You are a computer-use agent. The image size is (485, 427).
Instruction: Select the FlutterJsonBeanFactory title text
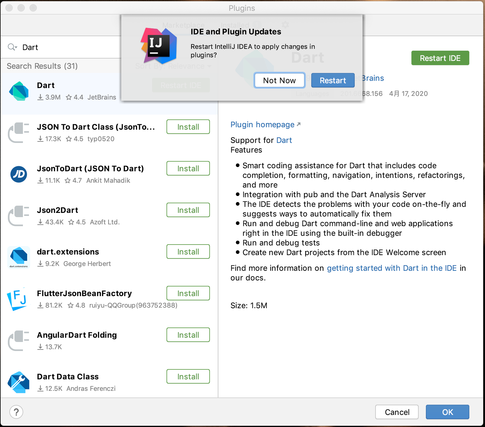(84, 293)
